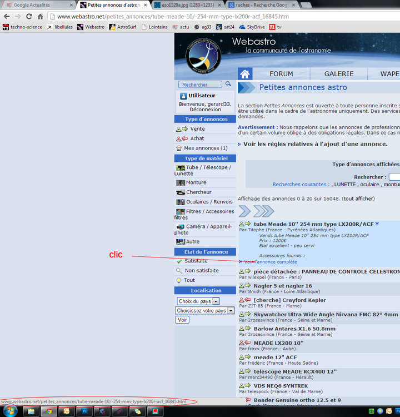
Task: Click the Webastro circular logo
Action: tap(203, 56)
